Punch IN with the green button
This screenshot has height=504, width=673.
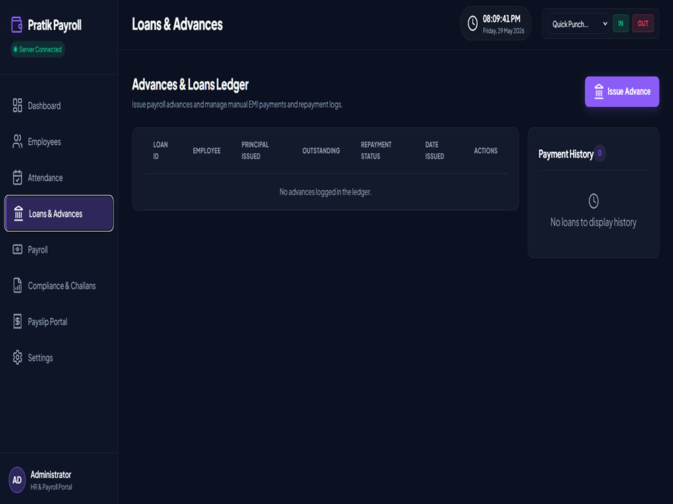(621, 24)
